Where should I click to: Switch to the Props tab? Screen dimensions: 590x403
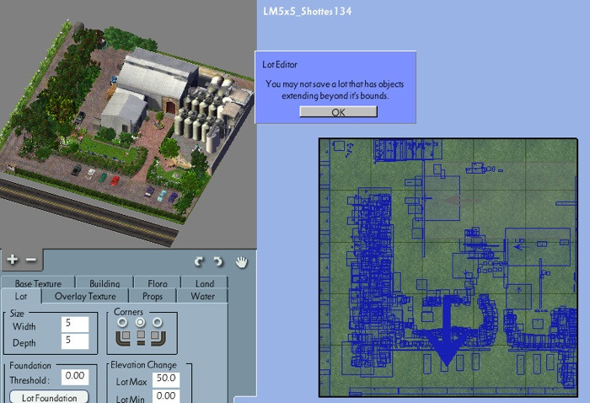click(153, 296)
